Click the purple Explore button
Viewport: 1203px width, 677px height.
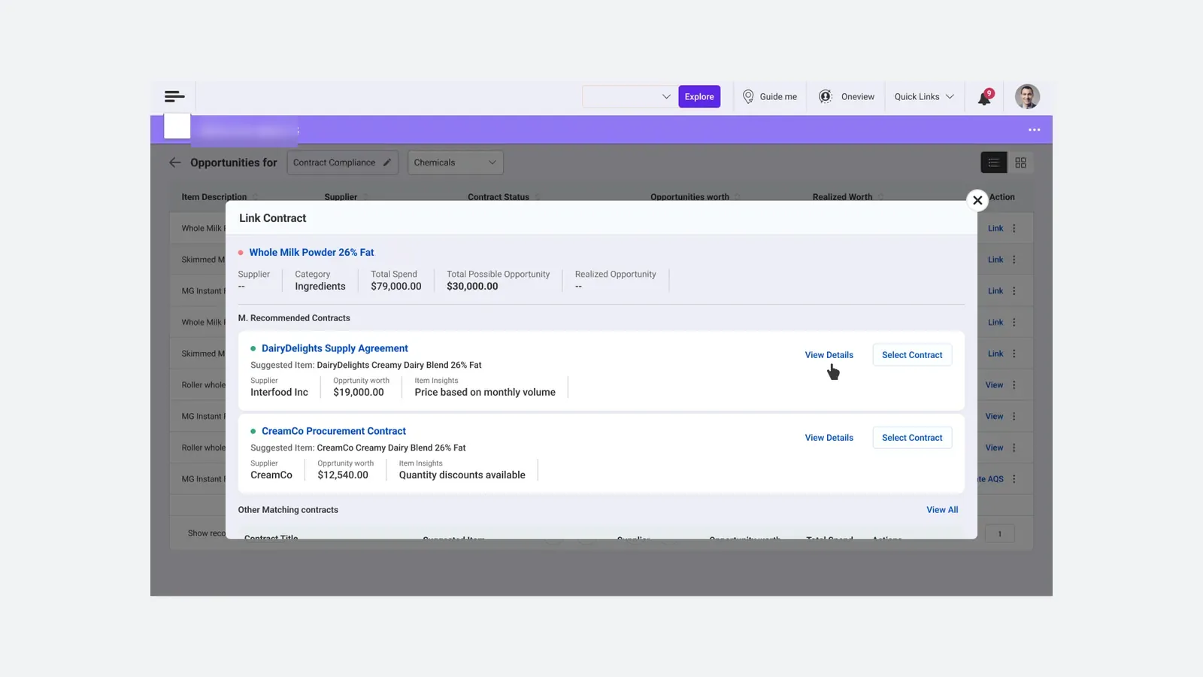pyautogui.click(x=699, y=96)
